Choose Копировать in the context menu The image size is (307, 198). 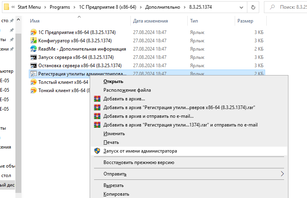(116, 194)
